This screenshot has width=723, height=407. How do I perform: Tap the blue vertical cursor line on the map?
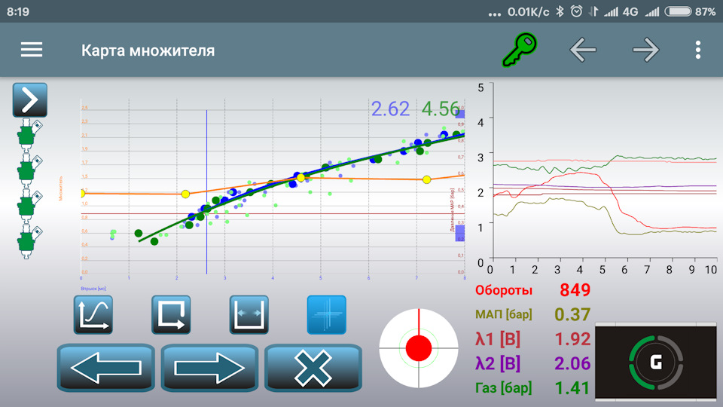[x=206, y=191]
